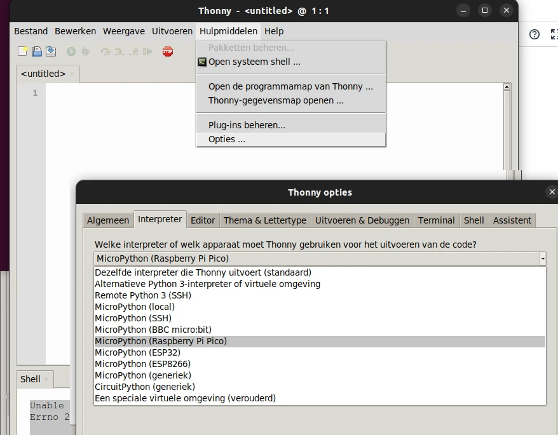558x435 pixels.
Task: Choose Plug-ins beheren menu entry
Action: coord(290,125)
